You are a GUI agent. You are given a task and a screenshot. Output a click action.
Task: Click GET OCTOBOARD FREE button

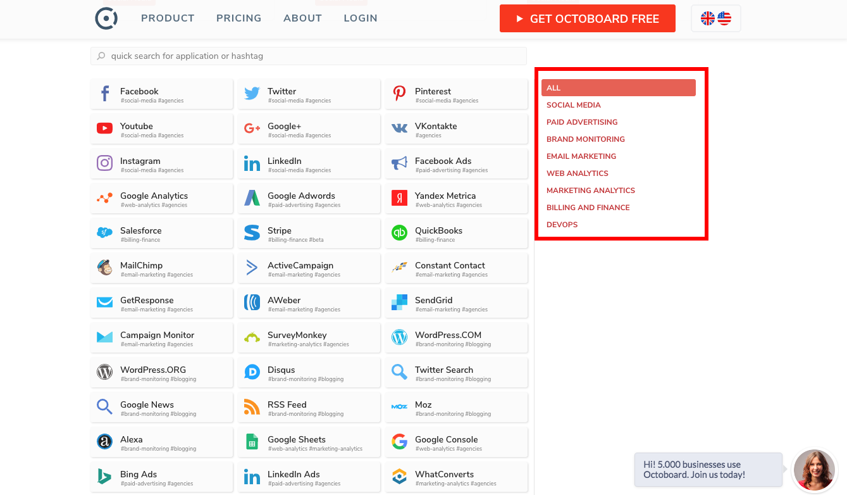[x=588, y=18]
